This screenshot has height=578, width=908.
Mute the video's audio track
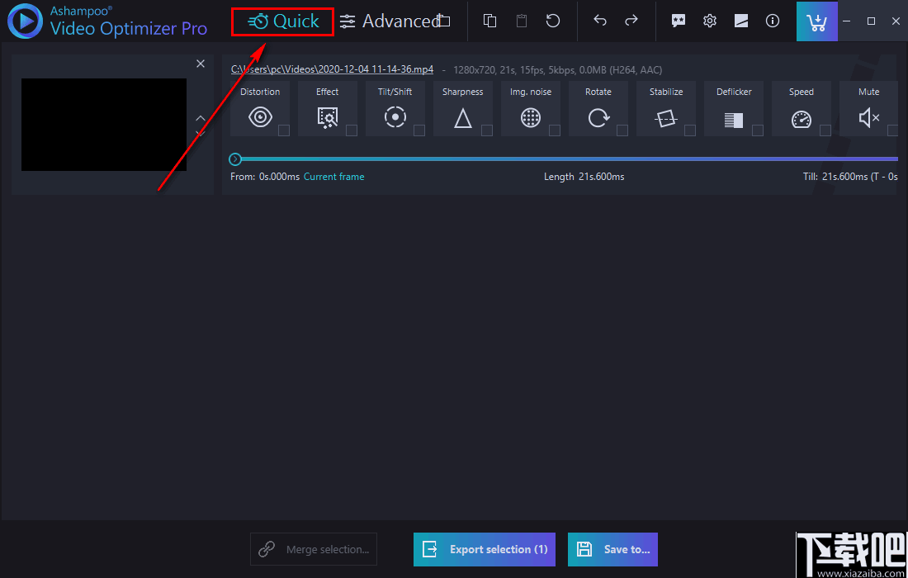(x=868, y=117)
